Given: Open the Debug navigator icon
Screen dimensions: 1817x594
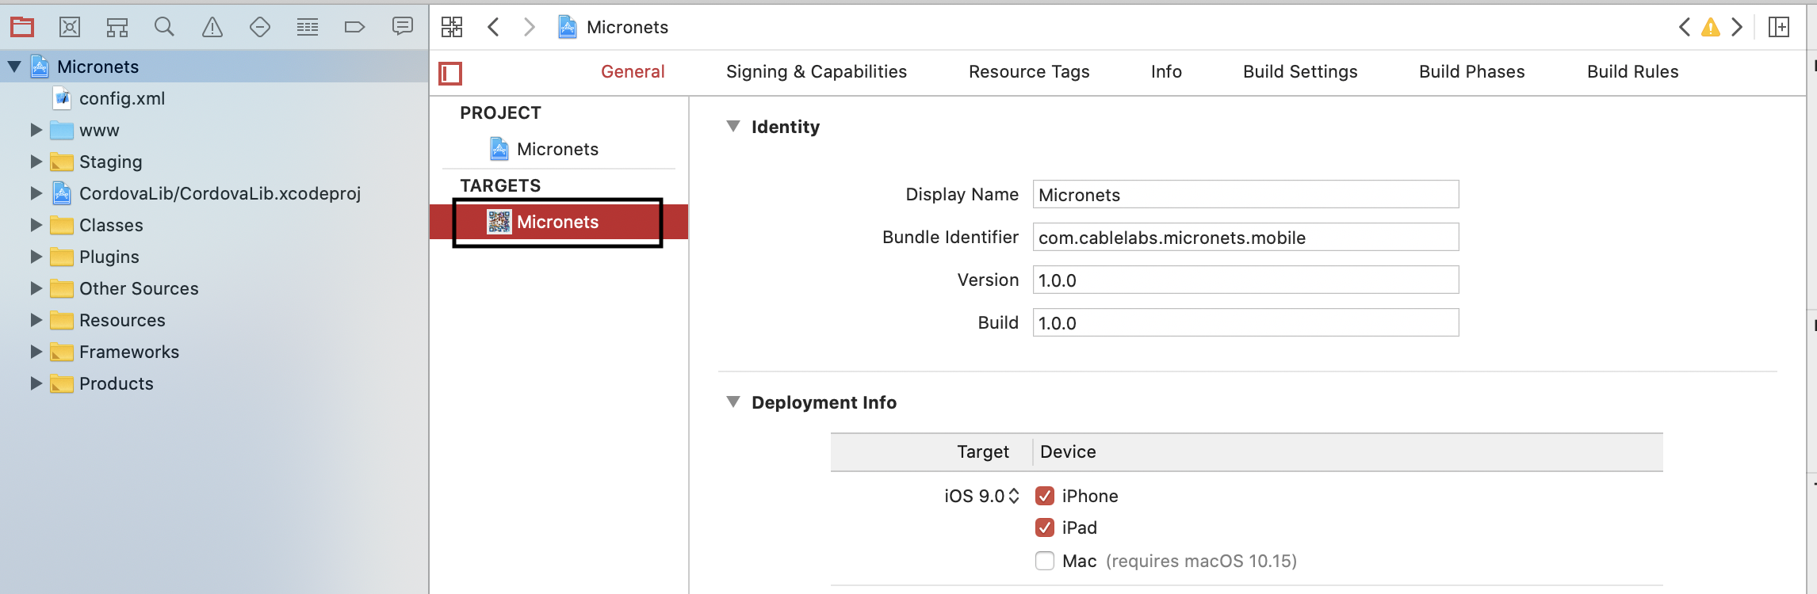Looking at the screenshot, I should 308,27.
